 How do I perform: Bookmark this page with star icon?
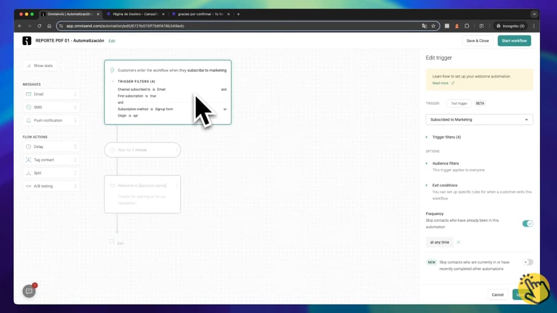(x=433, y=26)
